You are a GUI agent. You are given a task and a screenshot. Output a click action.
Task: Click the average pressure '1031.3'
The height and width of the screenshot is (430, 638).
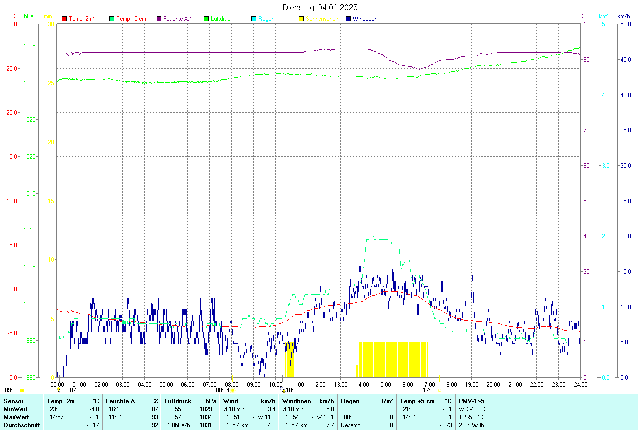(208, 425)
